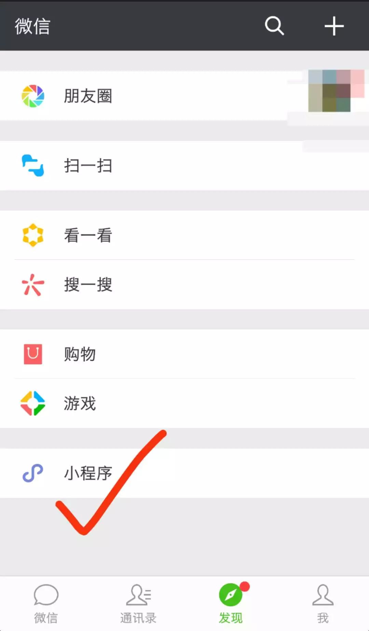
Task: Tap the purple 小程序 mini programs icon
Action: point(33,473)
